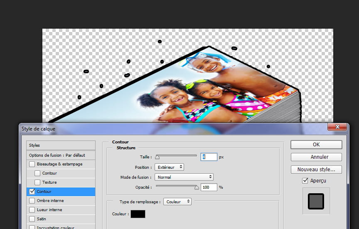Open the Position dropdown set to Extérieur
The image size is (359, 229).
tap(169, 167)
